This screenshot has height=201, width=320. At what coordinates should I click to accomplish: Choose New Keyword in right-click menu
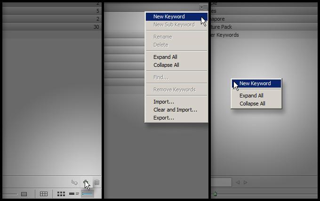255,83
